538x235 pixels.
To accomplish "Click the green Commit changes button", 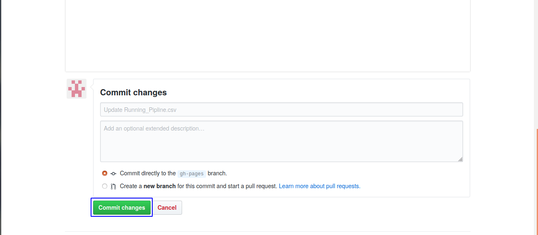I will click(x=122, y=208).
